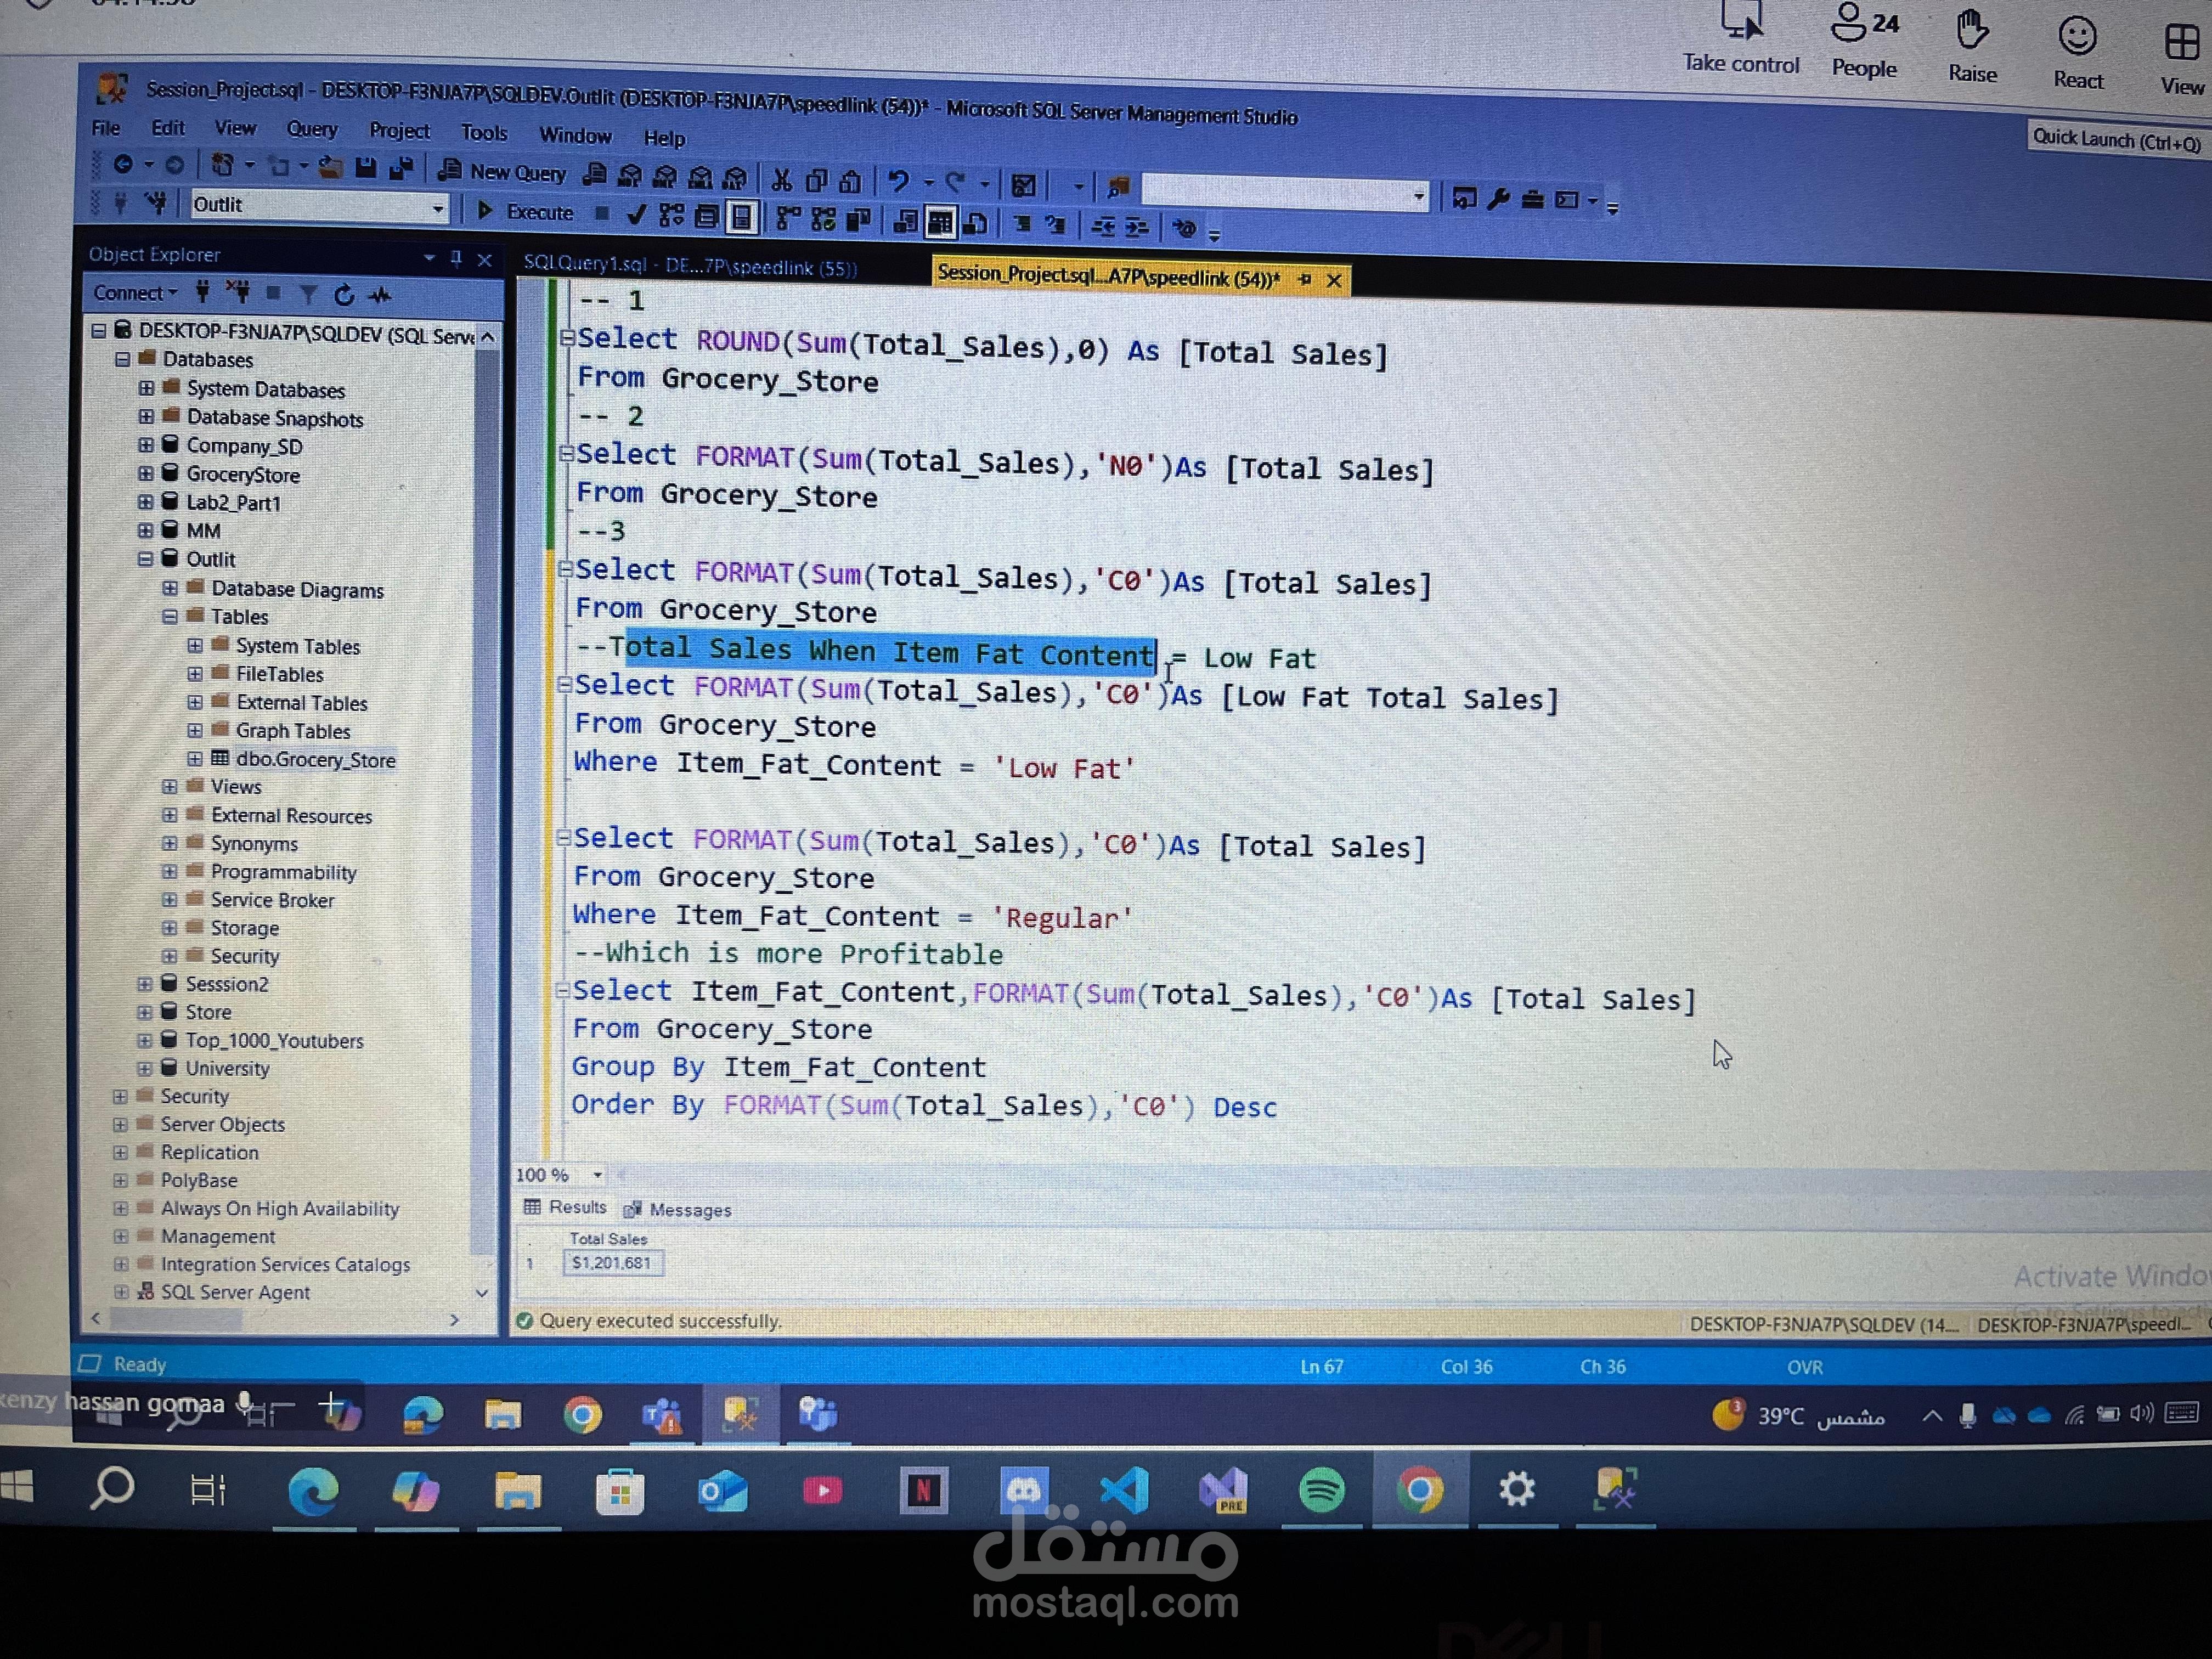Open Spotify from the taskbar
2212x1659 pixels.
[x=1321, y=1491]
